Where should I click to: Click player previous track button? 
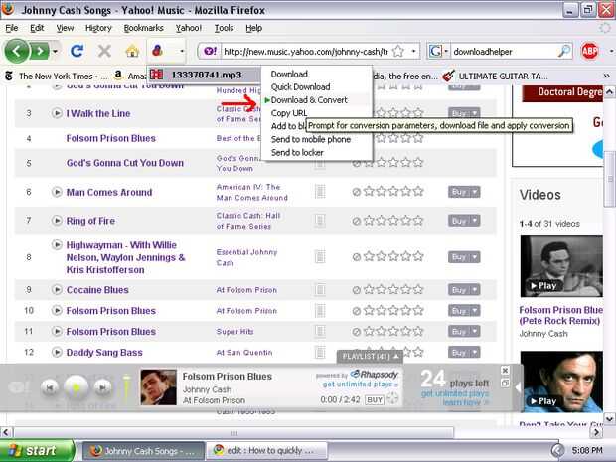click(x=50, y=387)
